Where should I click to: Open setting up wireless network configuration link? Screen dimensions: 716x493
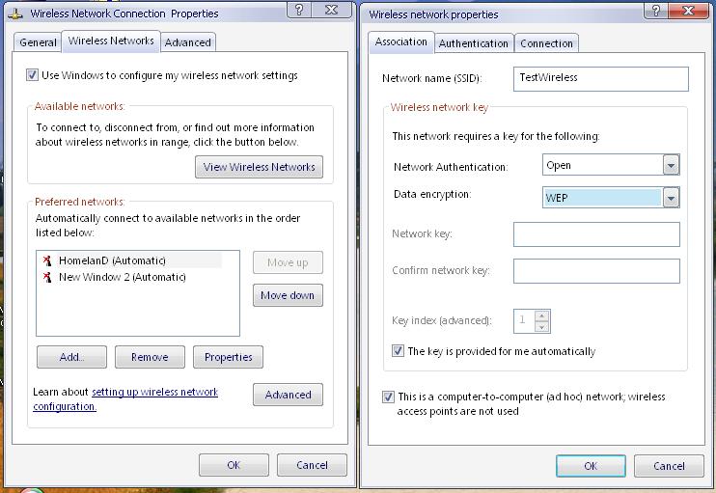154,393
